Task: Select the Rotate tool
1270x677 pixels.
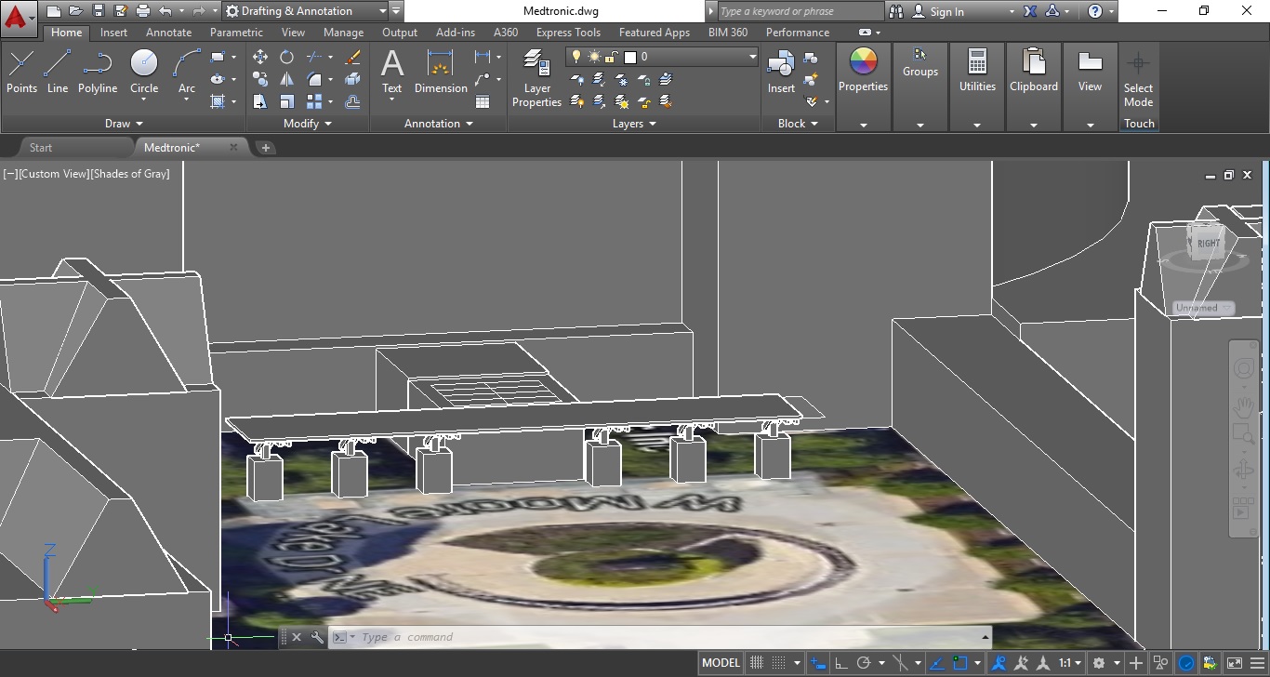Action: pos(287,57)
